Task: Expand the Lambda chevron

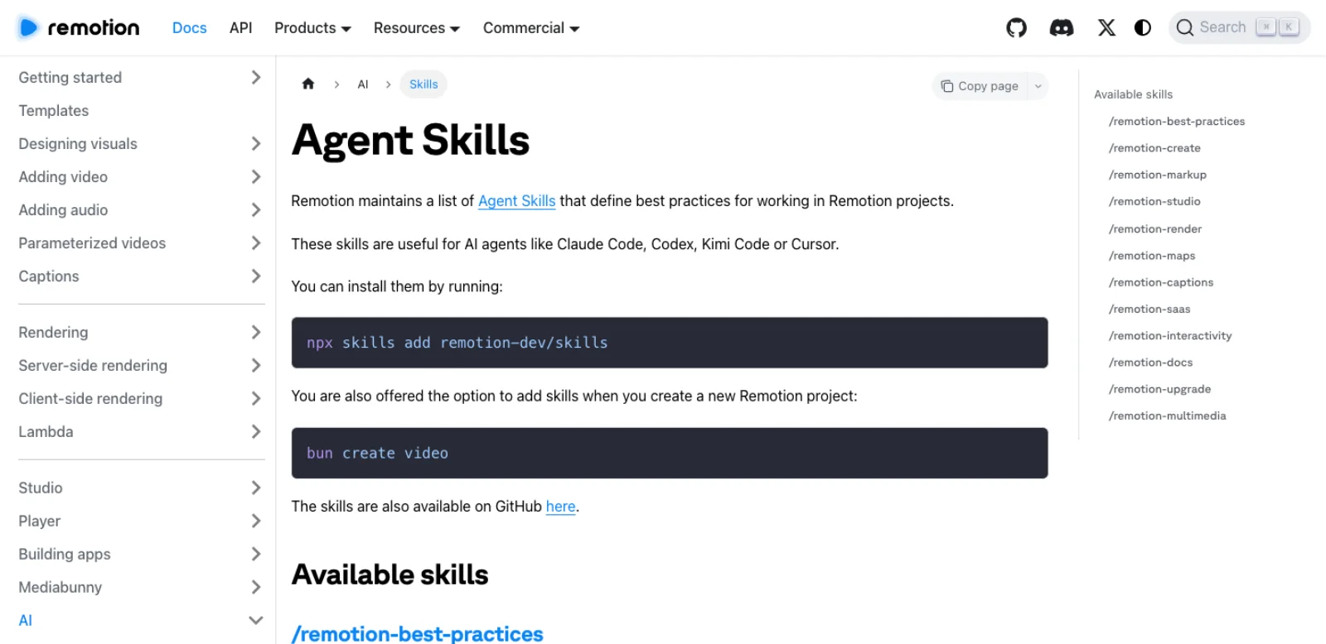Action: 255,431
